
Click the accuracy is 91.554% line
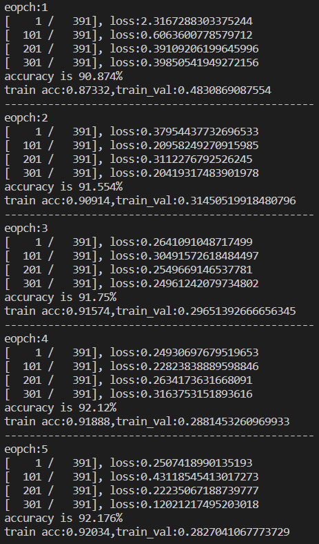63,186
